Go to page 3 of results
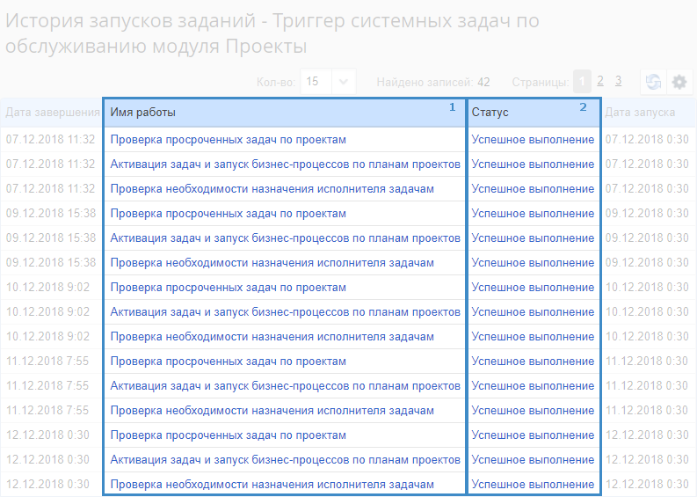697x497 pixels. coord(618,81)
